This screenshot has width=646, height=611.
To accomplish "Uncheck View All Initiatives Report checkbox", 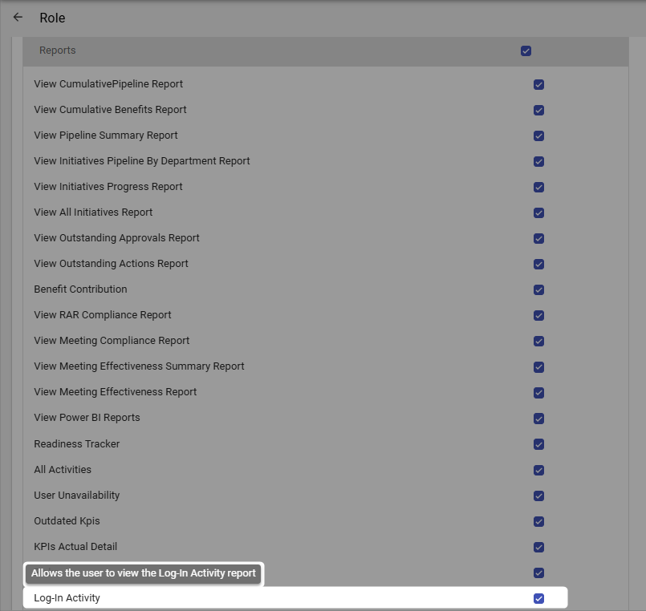I will pyautogui.click(x=538, y=212).
